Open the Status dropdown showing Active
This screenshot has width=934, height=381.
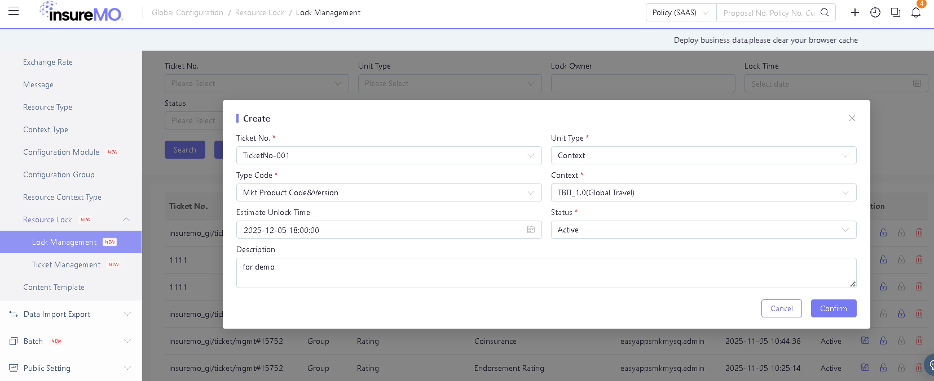pos(703,230)
